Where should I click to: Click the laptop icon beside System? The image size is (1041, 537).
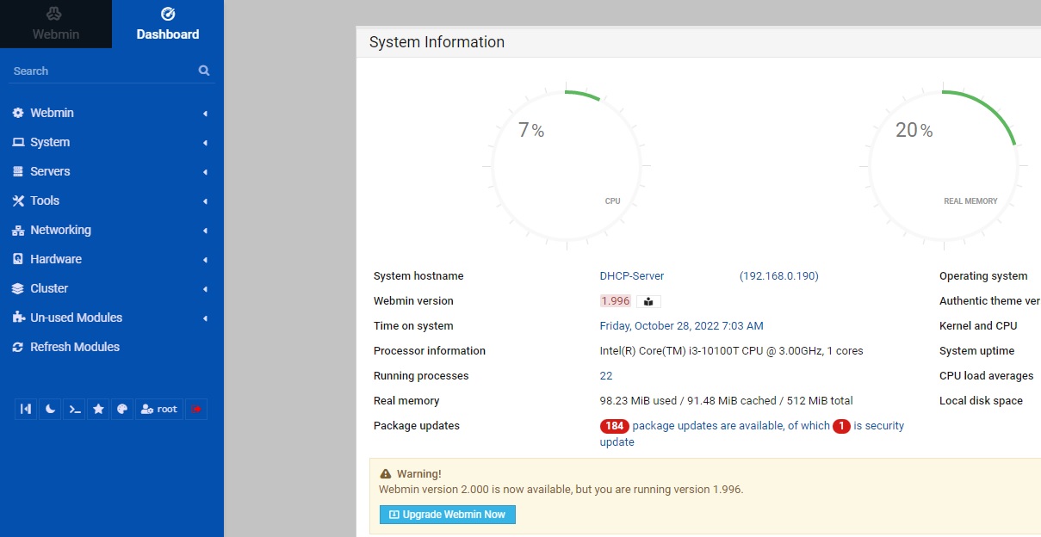tap(18, 142)
